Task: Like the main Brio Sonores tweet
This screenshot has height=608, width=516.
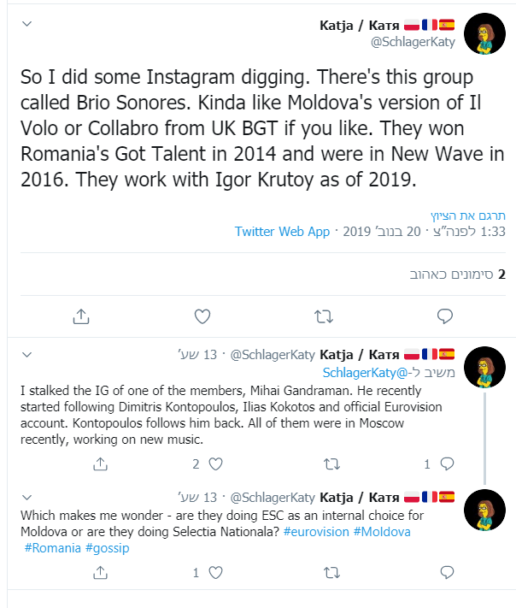Action: tap(202, 316)
